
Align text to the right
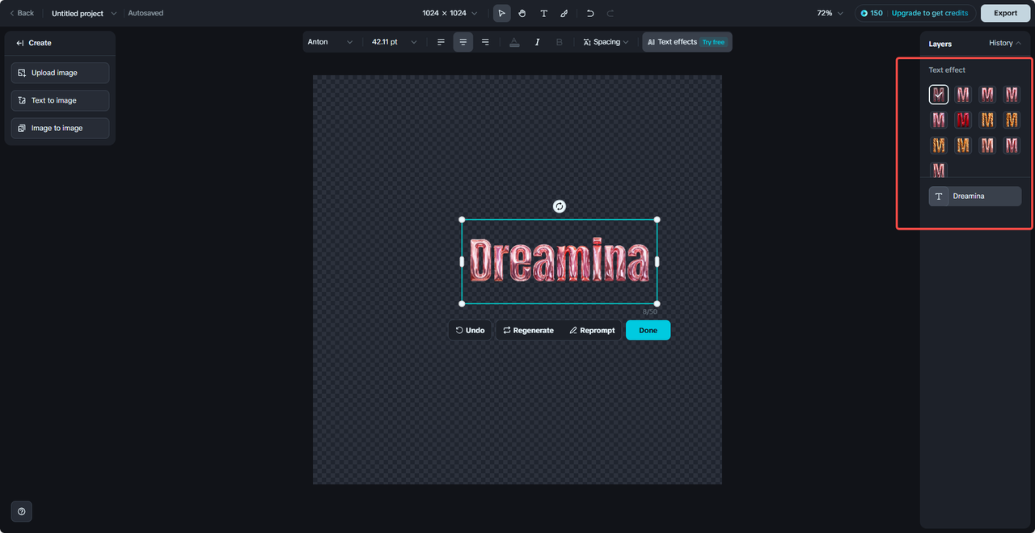pyautogui.click(x=485, y=42)
